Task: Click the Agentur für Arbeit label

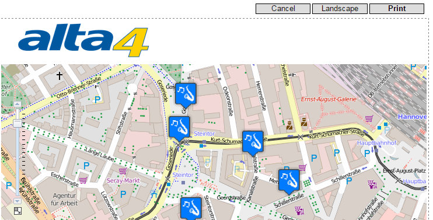Action: [64, 200]
